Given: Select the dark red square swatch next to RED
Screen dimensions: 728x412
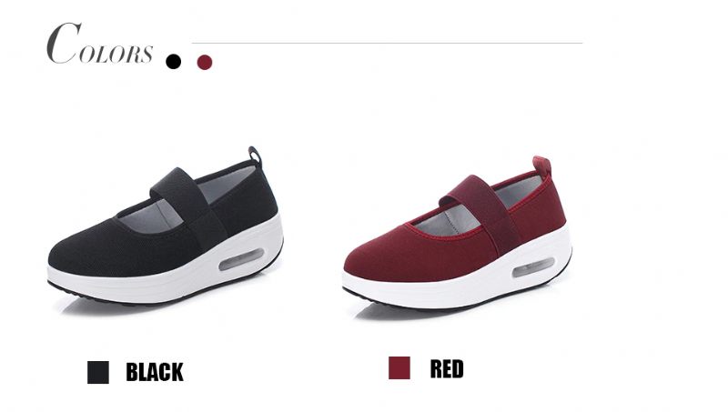Looking at the screenshot, I should 399,368.
